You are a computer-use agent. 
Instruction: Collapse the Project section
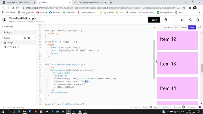tap(6, 38)
